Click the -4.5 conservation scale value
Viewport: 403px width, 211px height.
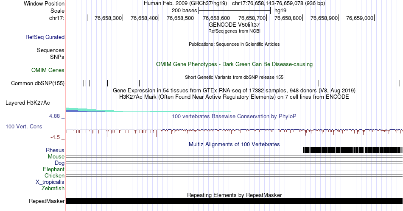click(55, 137)
